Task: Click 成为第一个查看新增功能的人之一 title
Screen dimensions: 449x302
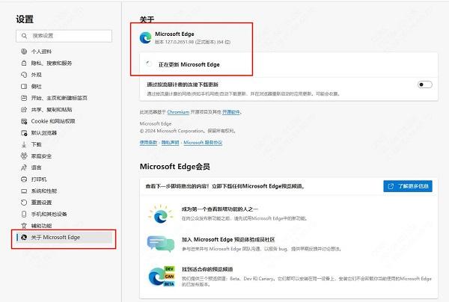Action: 219,209
